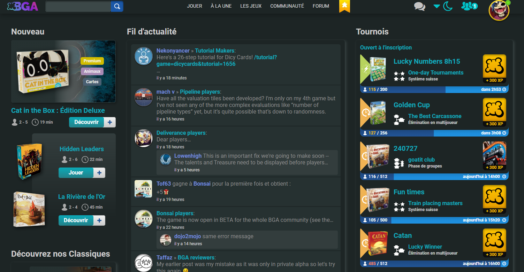
Task: Click the Catan game box icon
Action: [x=377, y=243]
